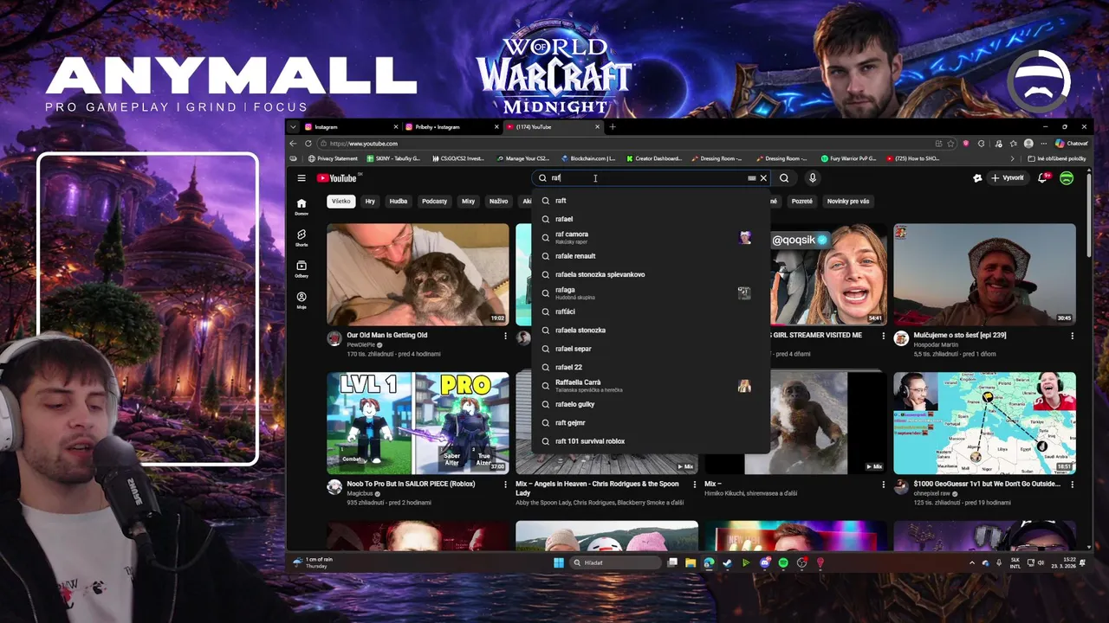
Task: Click the YouTube logo
Action: pos(336,178)
